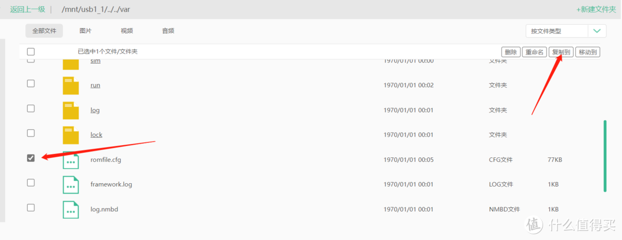The height and width of the screenshot is (240, 622).
Task: Switch to the 视频 tab
Action: [x=127, y=31]
